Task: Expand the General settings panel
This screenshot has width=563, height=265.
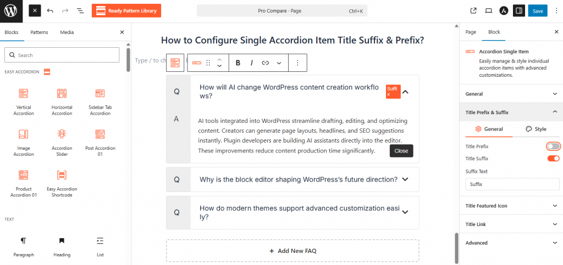Action: pyautogui.click(x=511, y=94)
